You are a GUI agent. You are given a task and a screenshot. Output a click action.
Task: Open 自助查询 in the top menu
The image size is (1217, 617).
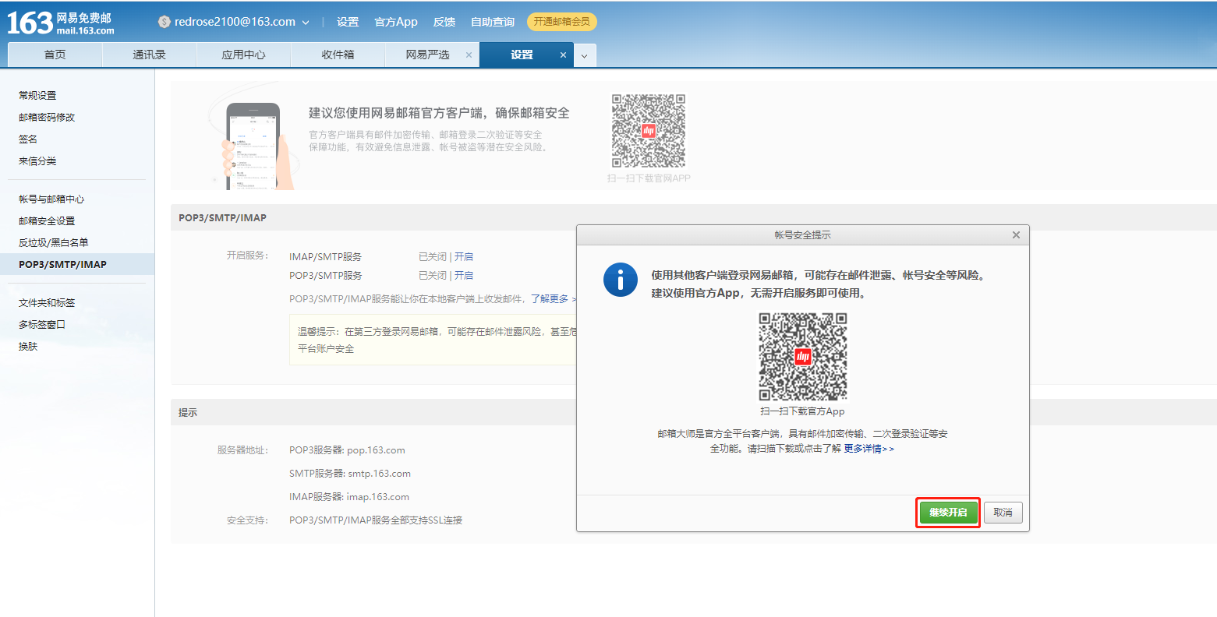pos(492,22)
